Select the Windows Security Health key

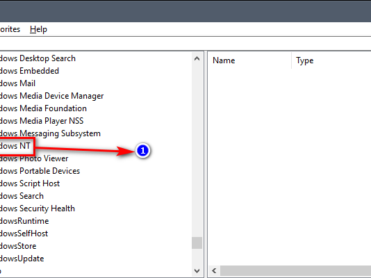[x=38, y=208]
